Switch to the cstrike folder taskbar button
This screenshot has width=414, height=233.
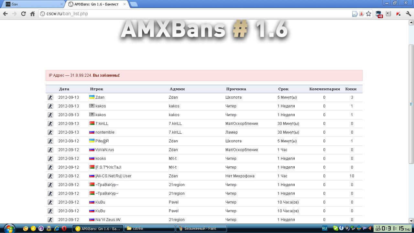(x=150, y=228)
